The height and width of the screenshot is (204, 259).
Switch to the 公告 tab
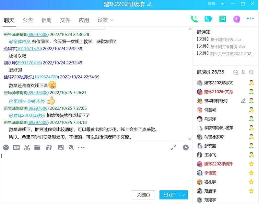pos(28,20)
